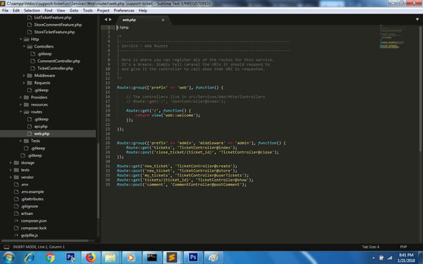This screenshot has width=423, height=264.
Task: Open the .env file
Action: 24,185
